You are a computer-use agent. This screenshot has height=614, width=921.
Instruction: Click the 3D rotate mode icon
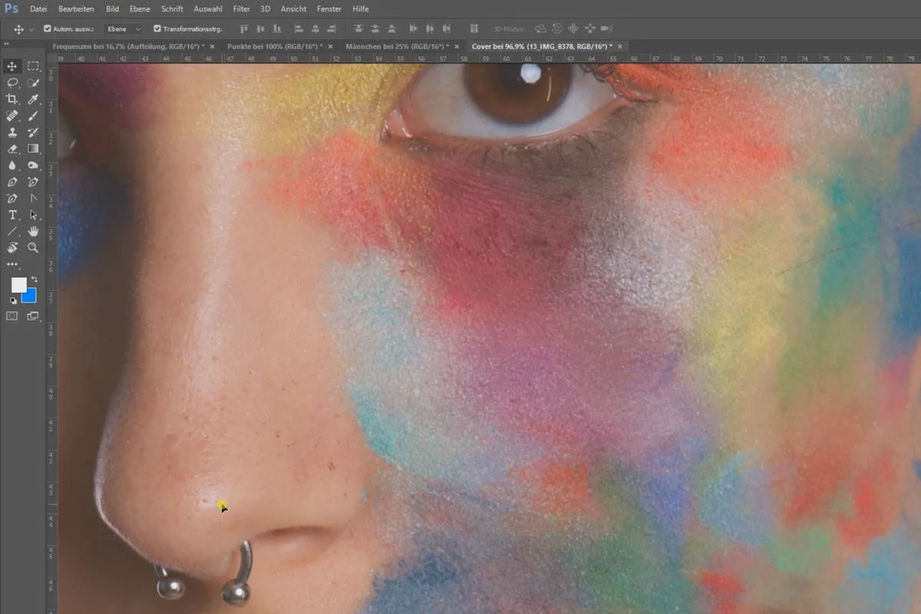(540, 28)
